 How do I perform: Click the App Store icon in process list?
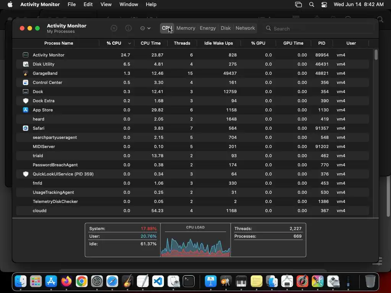[26, 110]
